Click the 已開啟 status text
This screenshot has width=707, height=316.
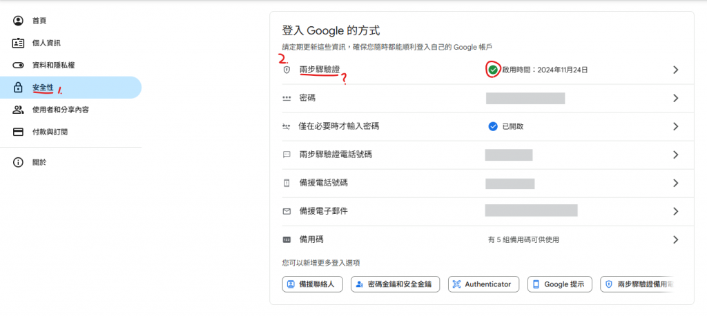[x=513, y=127]
